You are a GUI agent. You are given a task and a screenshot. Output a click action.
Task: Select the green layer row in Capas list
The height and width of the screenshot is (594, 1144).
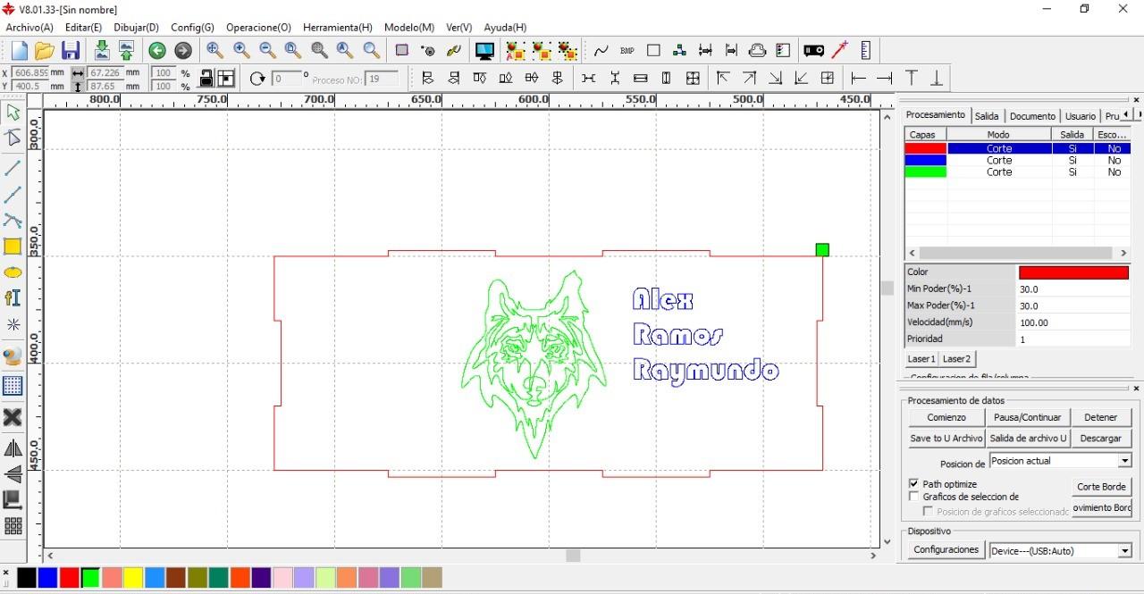(1018, 172)
